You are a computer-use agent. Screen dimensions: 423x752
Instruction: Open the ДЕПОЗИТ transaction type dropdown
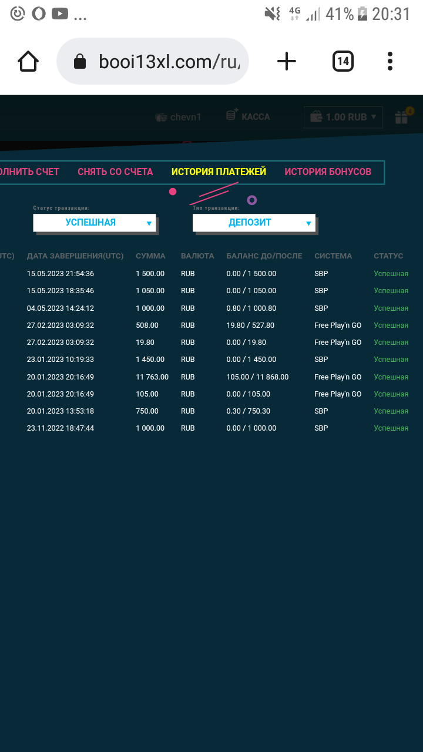[254, 223]
